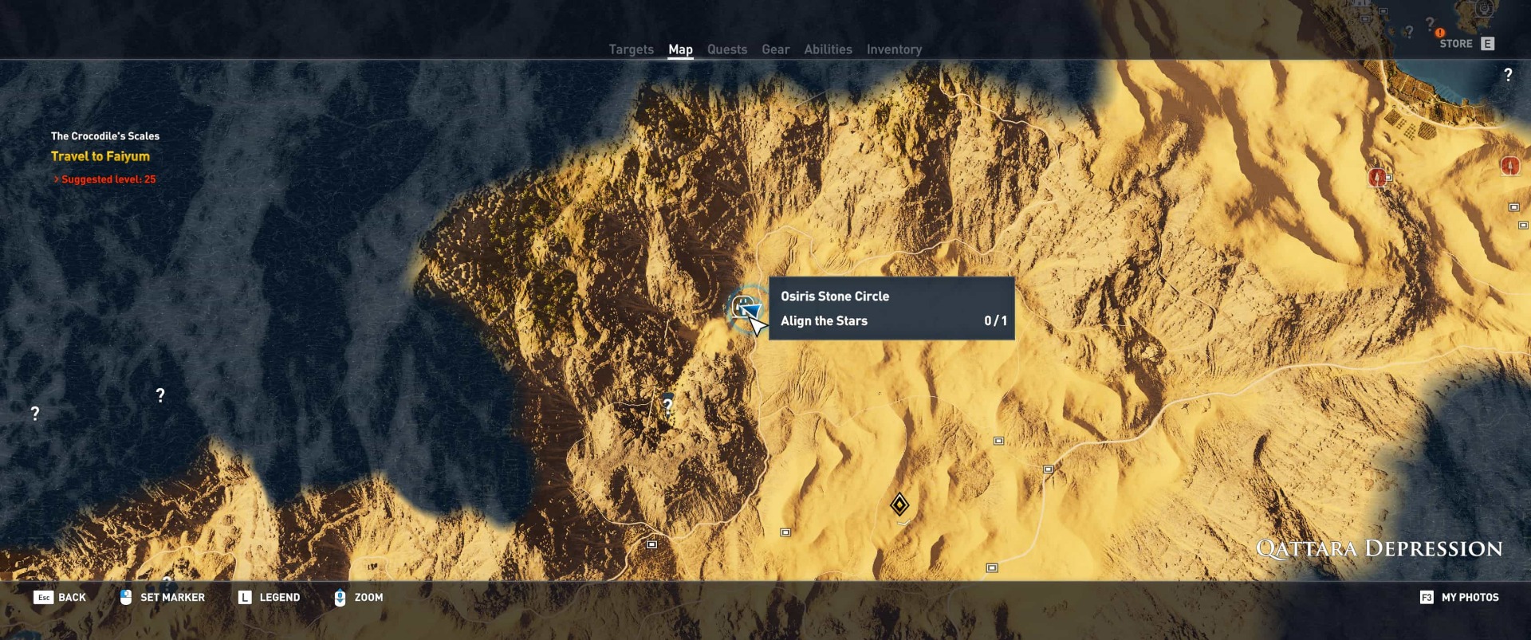
Task: Click the square marker attached to the red camp icon
Action: (x=1389, y=178)
